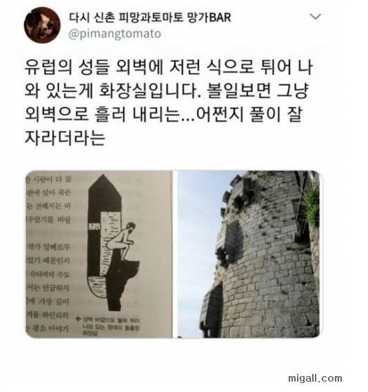Screen dimensions: 368x392
Task: Click the squatting figure in the drawing
Action: click(123, 240)
